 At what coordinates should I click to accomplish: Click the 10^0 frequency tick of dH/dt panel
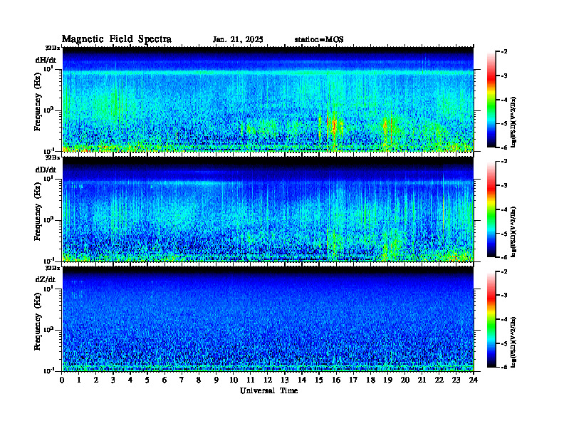point(48,110)
